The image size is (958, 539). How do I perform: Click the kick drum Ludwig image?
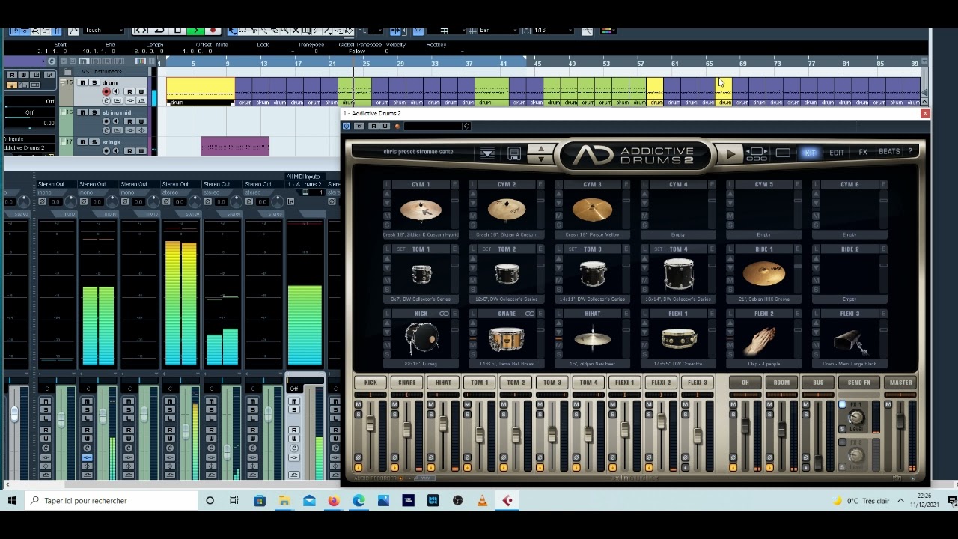(421, 338)
